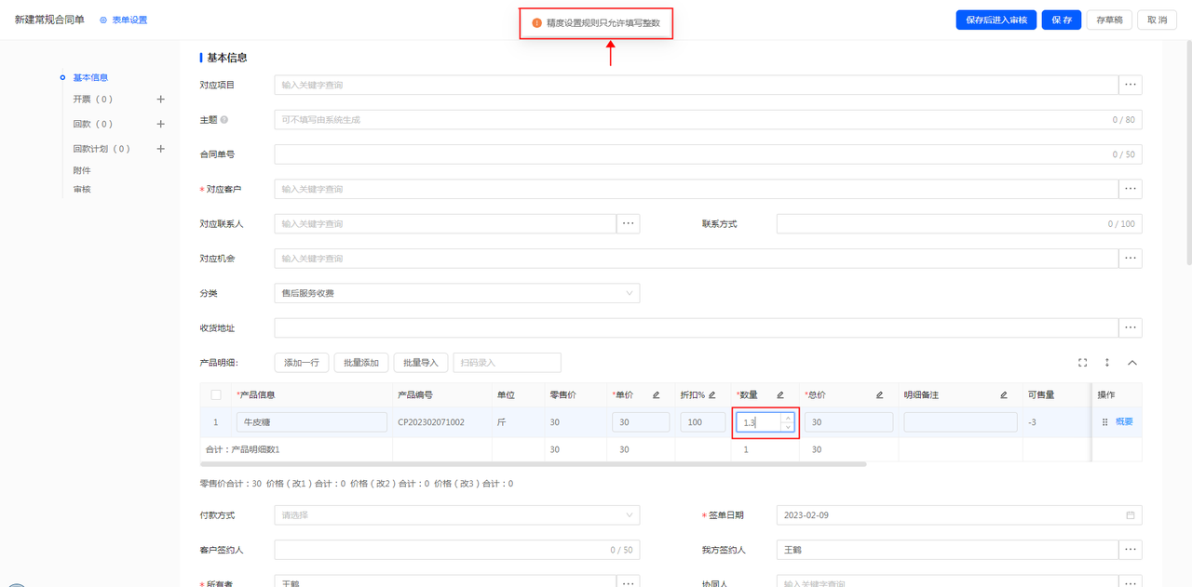Go to 回款 (0) in the side navigation

(93, 124)
